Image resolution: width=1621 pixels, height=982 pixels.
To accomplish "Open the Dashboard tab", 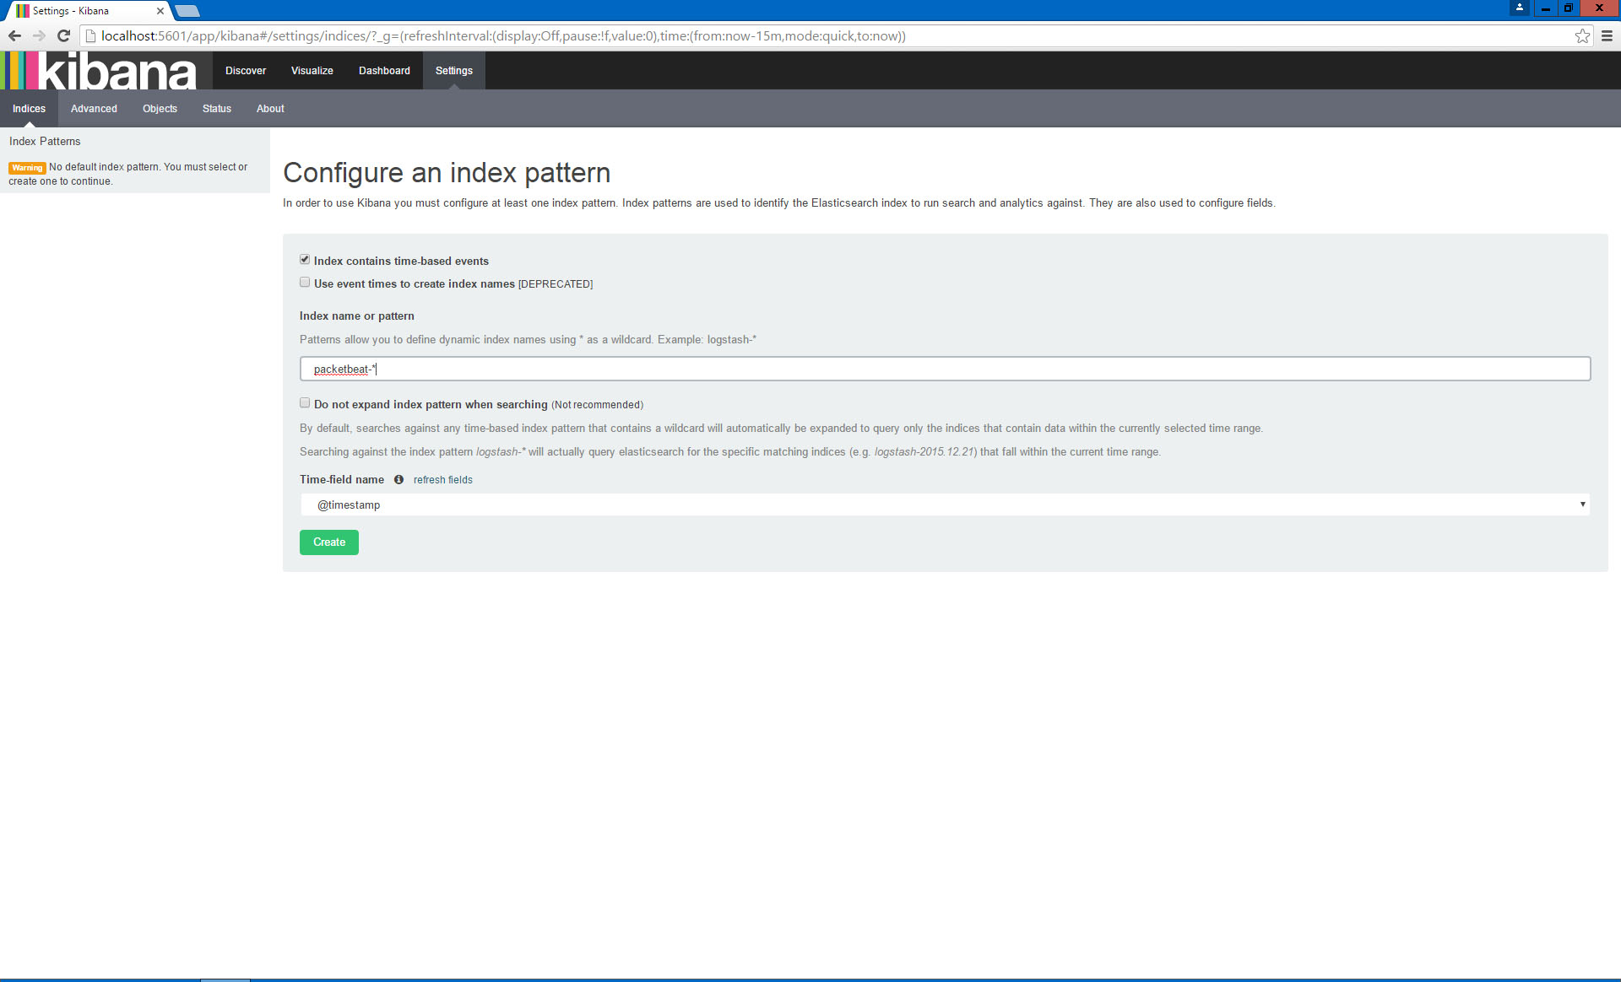I will coord(384,71).
